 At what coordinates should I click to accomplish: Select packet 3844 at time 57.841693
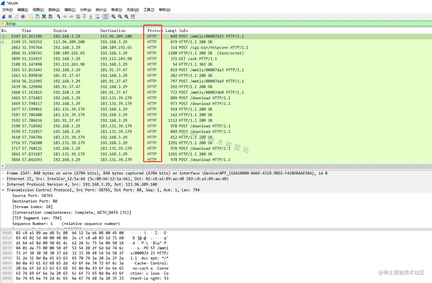(216, 160)
